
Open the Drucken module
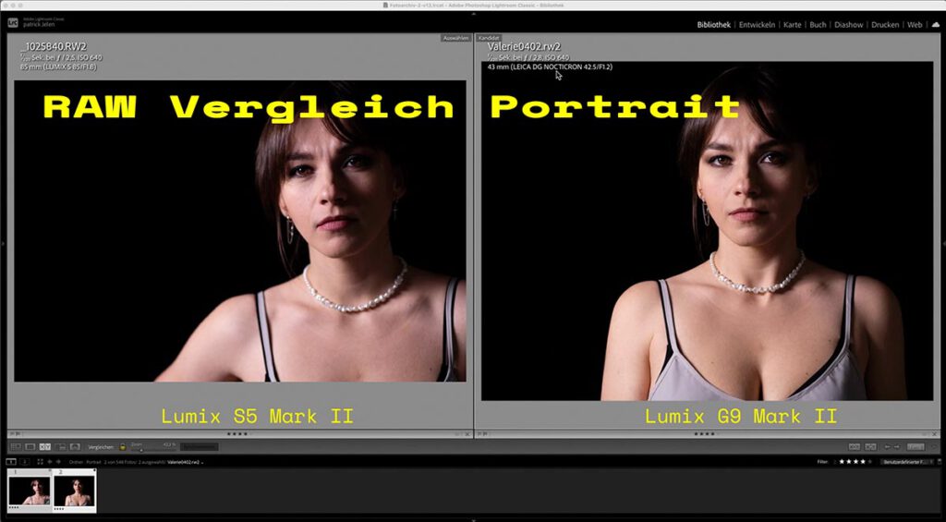(x=885, y=25)
